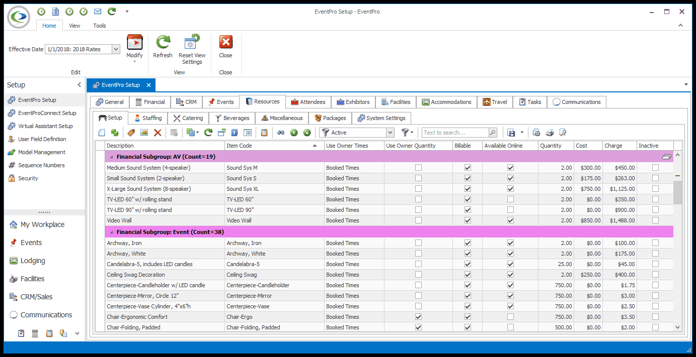
Task: Click the floppy disk save icon
Action: [x=511, y=133]
